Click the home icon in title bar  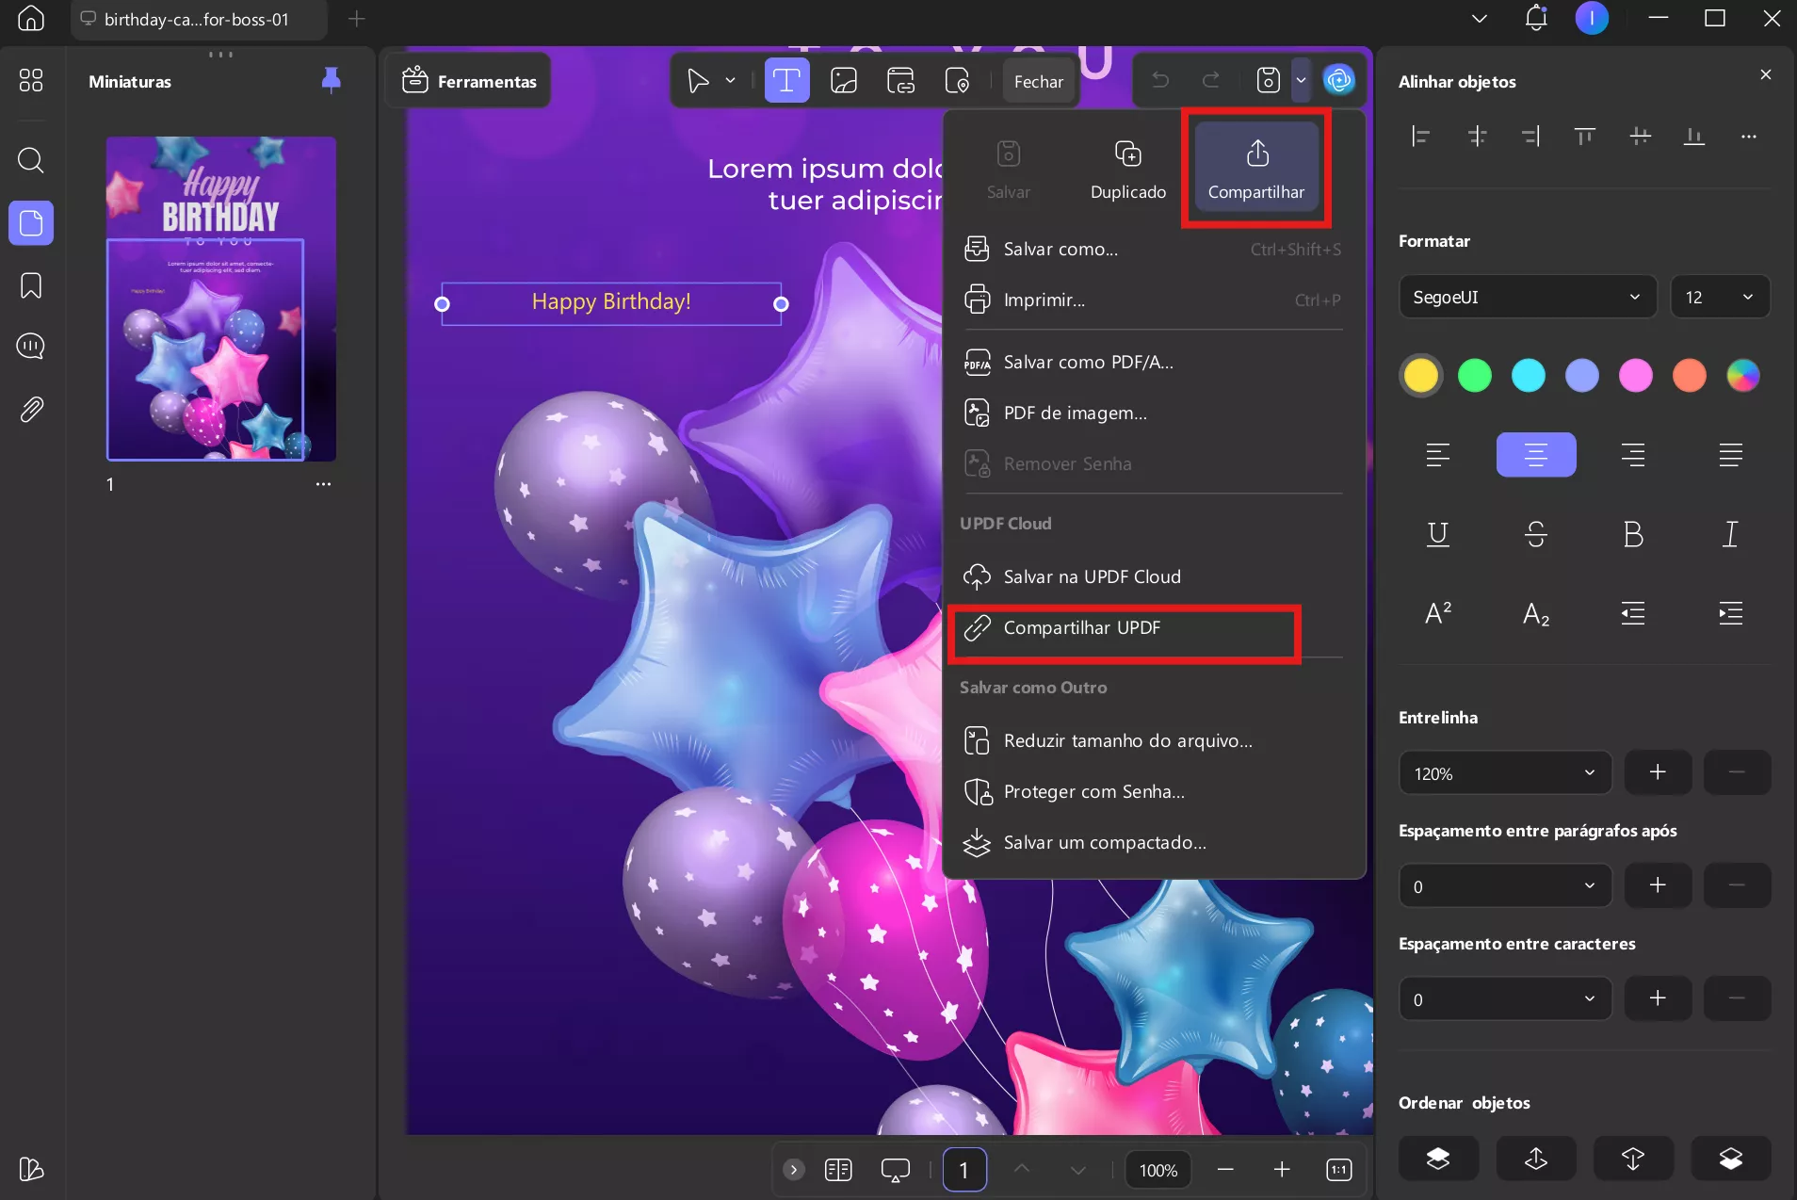click(31, 19)
